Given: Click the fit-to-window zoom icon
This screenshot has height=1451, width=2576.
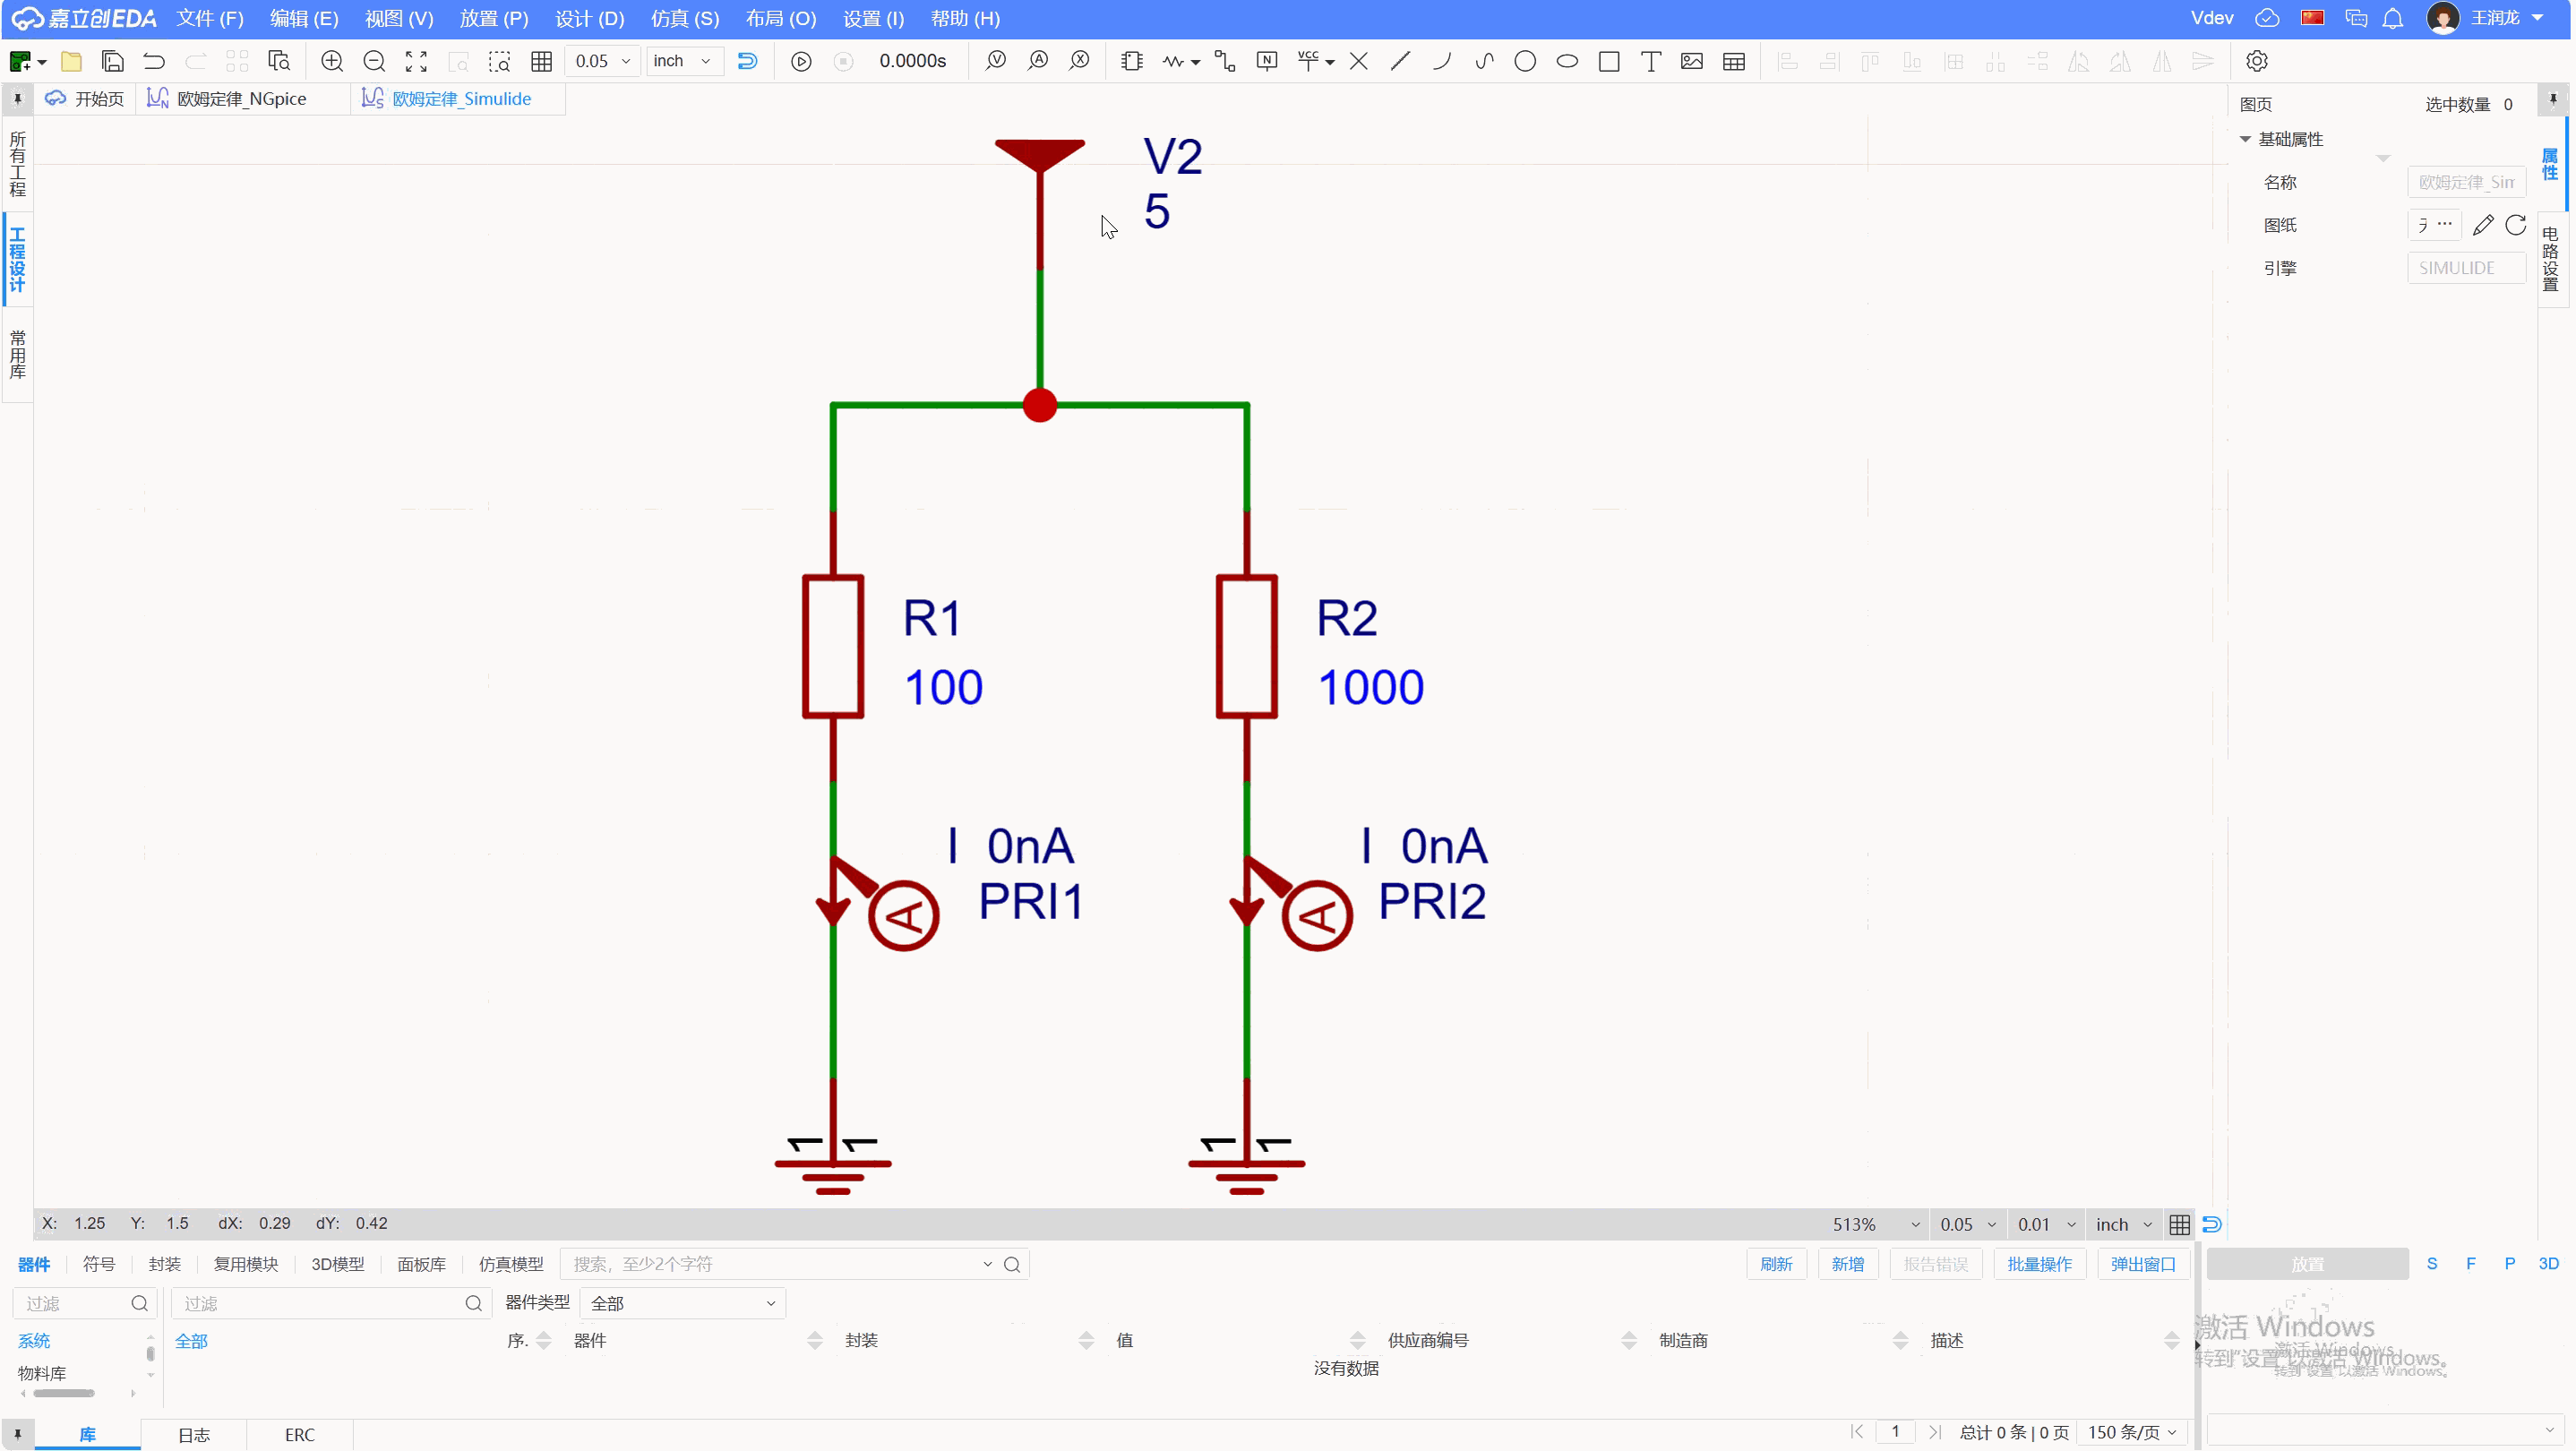Looking at the screenshot, I should 416,62.
